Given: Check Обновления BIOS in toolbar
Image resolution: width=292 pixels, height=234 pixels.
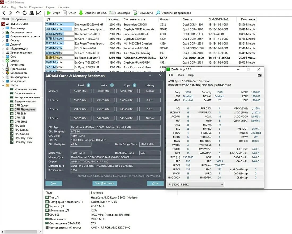Looking at the screenshot, I should (93, 13).
